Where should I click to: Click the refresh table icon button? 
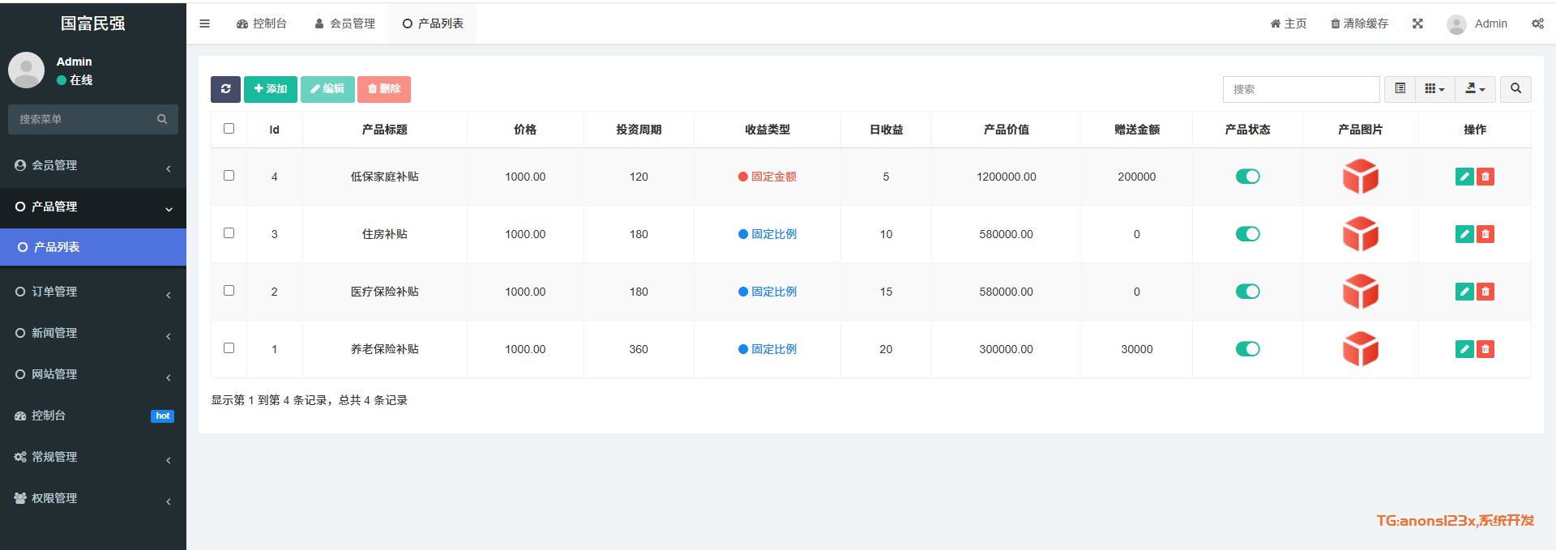click(x=225, y=89)
